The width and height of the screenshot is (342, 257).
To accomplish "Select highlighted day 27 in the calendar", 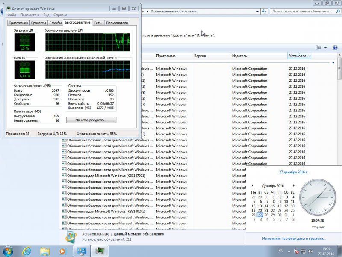I will coord(260,215).
